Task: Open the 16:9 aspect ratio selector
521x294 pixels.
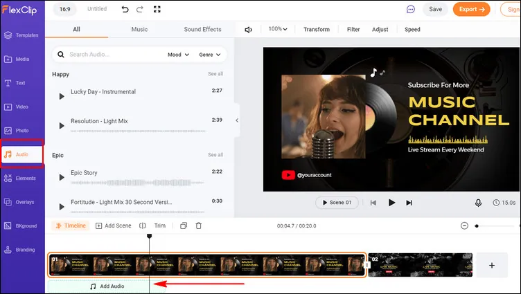Action: [x=65, y=9]
